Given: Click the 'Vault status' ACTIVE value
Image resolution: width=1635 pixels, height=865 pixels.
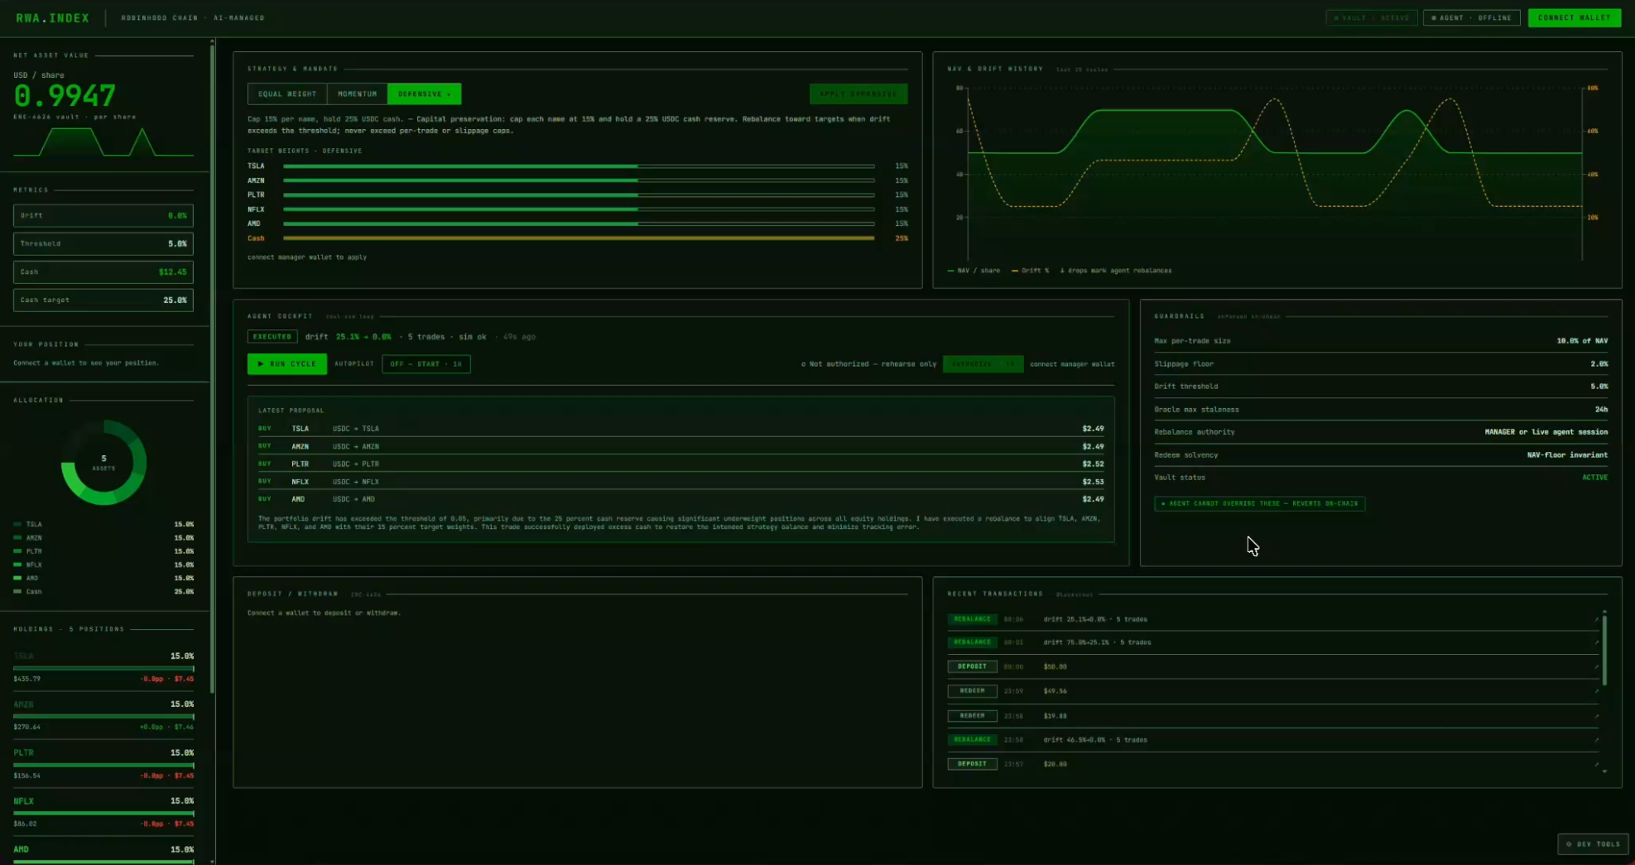Looking at the screenshot, I should 1594,478.
